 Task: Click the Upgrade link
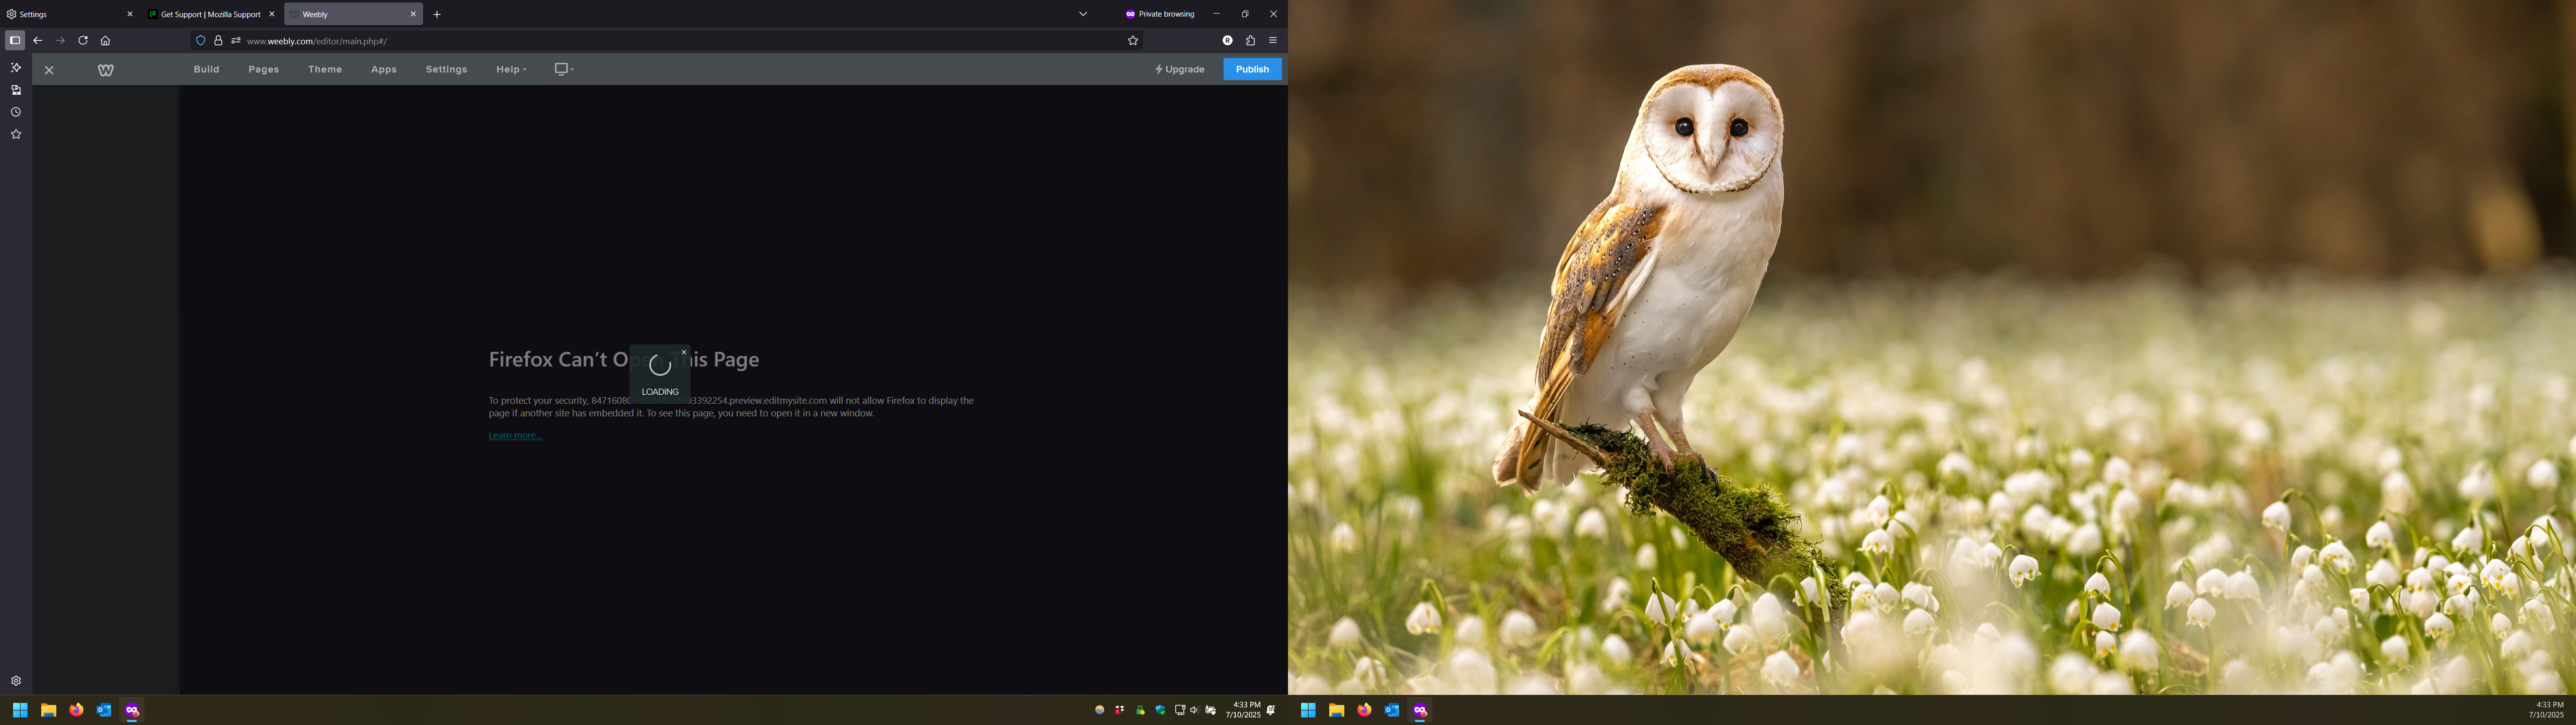coord(1180,69)
